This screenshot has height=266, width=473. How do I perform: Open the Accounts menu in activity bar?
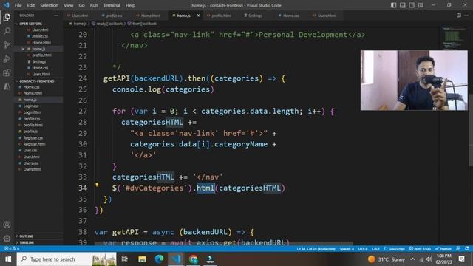[7, 225]
